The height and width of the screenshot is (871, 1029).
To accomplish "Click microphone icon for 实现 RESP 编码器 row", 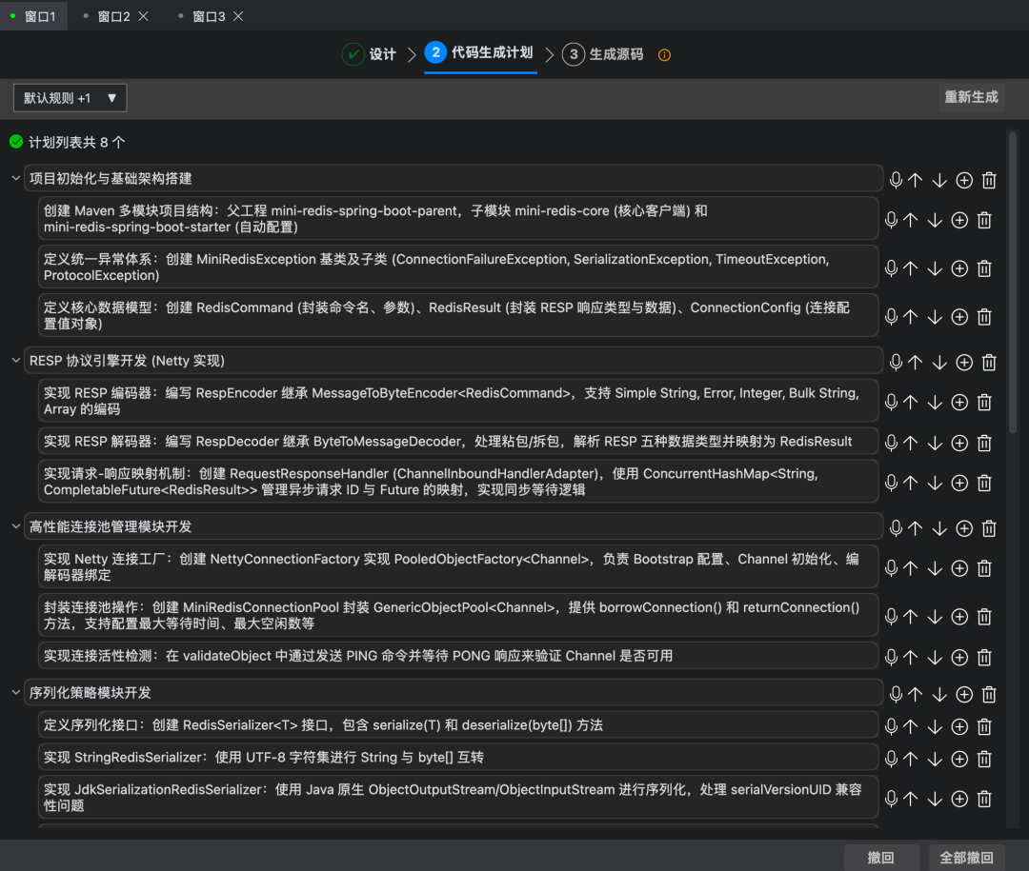I will coord(891,402).
